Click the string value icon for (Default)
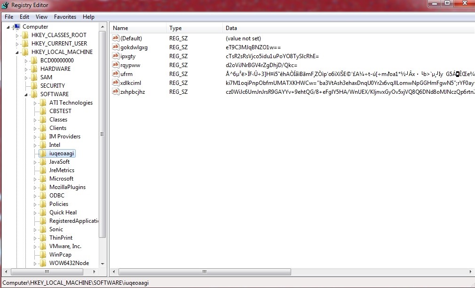The image size is (475, 288). [x=115, y=38]
